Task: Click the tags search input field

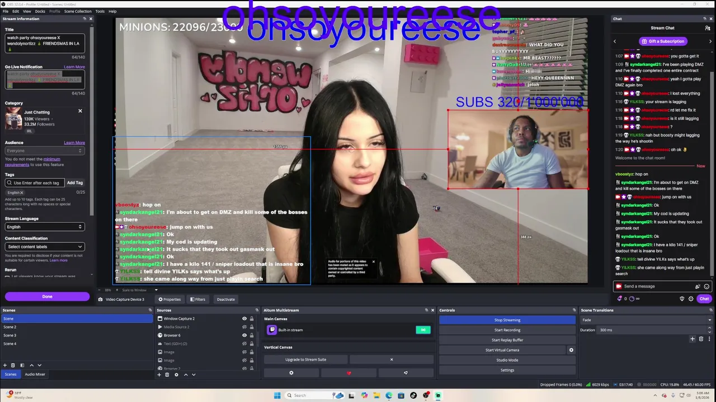Action: (34, 183)
